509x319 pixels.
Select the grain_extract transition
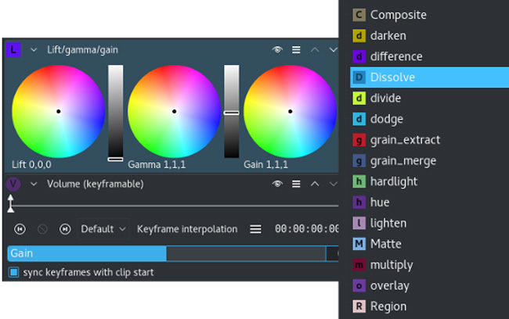[429, 140]
